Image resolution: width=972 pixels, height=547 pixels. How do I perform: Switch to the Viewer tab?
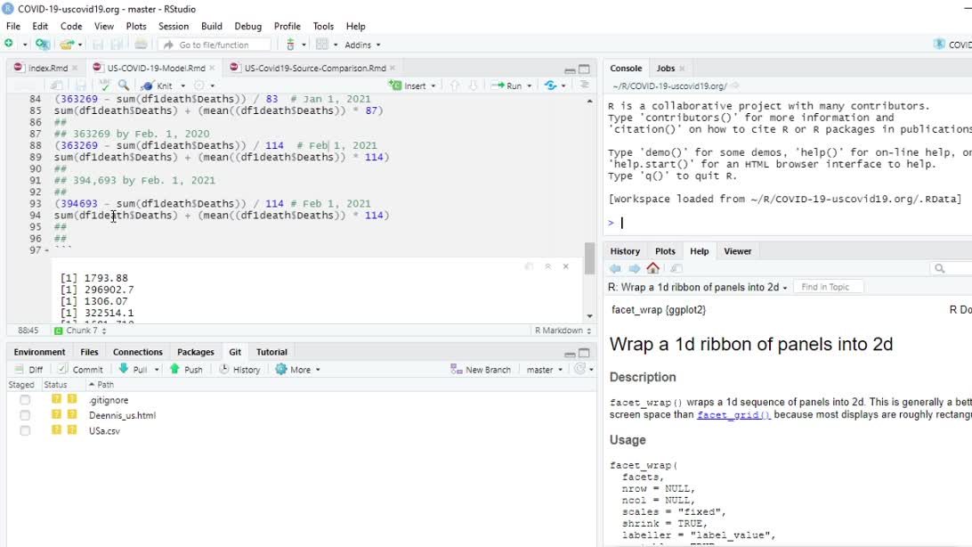738,251
